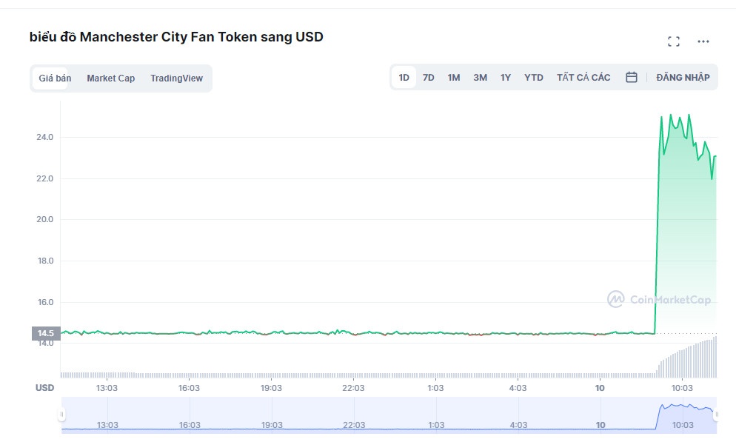Screen dimensions: 736x442
Task: Select the 1M time range
Action: tap(453, 77)
